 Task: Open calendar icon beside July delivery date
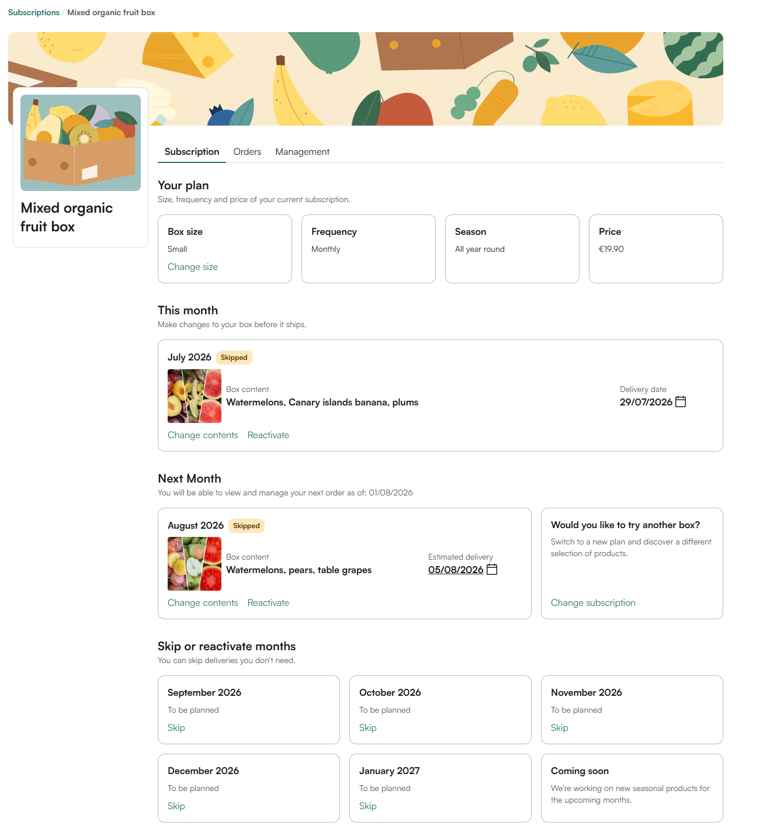click(681, 401)
